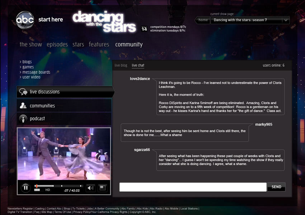
Task: Open the Abc Kids footer link
Action: (x=142, y=209)
